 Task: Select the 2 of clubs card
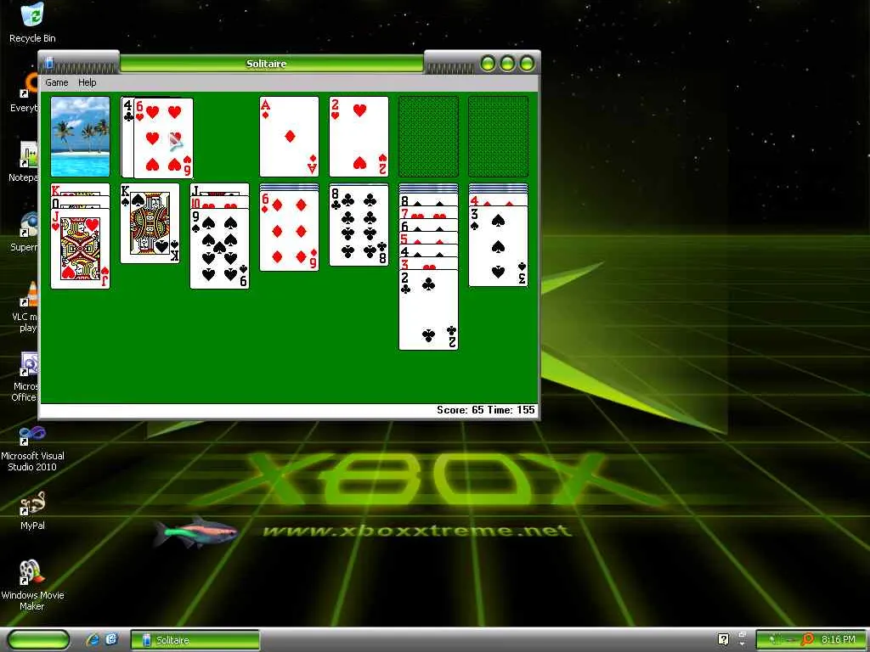[428, 310]
